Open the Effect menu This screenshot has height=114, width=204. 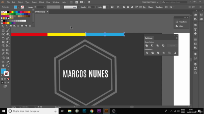41,2
